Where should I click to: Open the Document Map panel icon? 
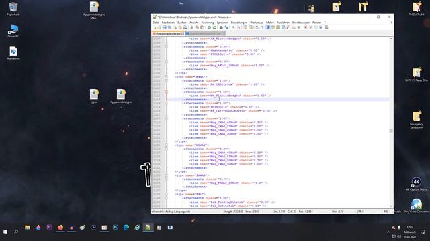tap(277, 27)
